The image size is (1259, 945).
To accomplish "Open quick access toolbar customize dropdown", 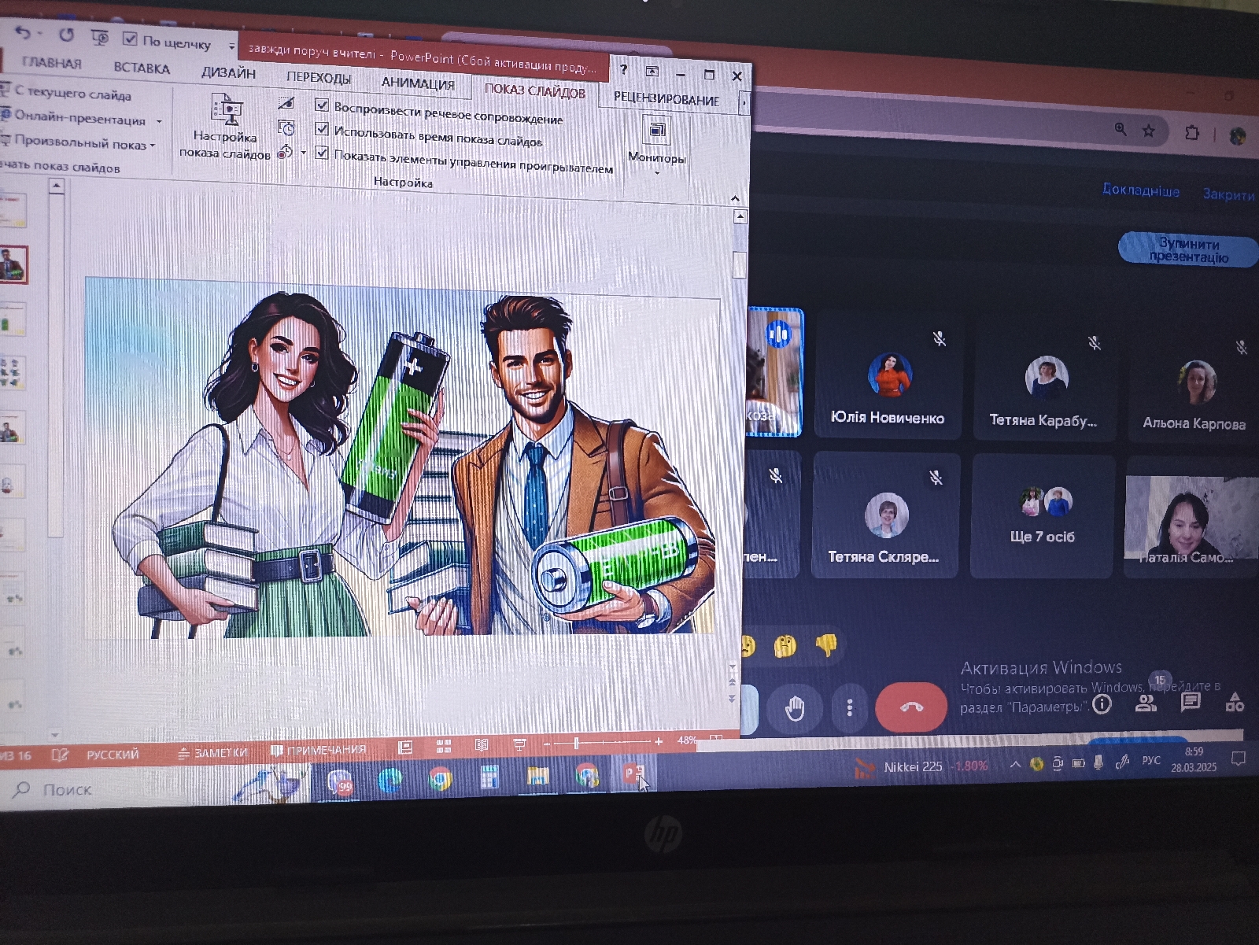I will coord(231,46).
